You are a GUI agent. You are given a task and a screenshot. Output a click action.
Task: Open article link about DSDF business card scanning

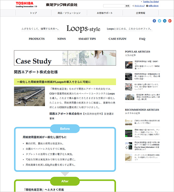[x=147, y=65]
